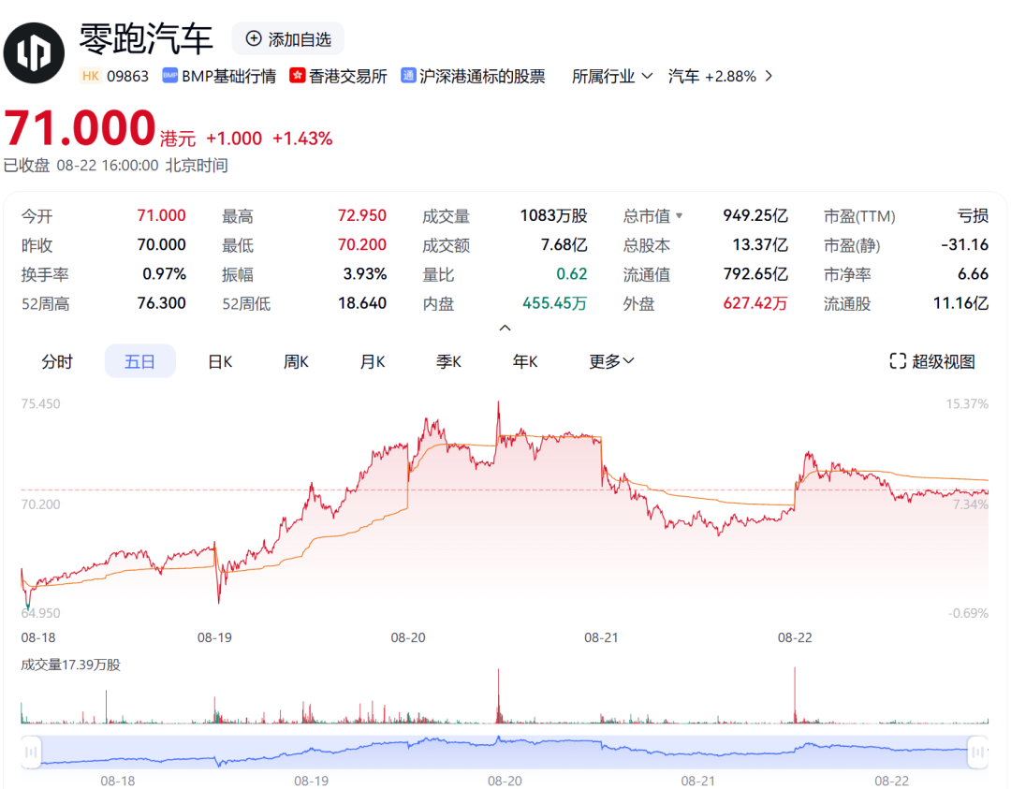Click the 成交量17.39万股 volume label
Image resolution: width=1011 pixels, height=789 pixels.
pos(71,665)
